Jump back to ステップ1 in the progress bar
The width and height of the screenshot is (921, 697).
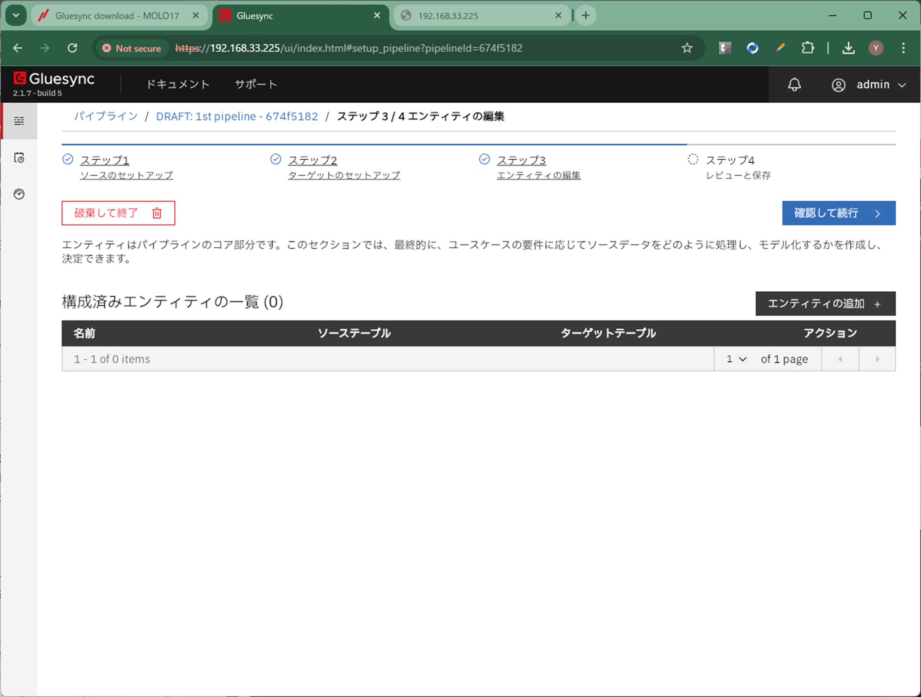click(104, 160)
